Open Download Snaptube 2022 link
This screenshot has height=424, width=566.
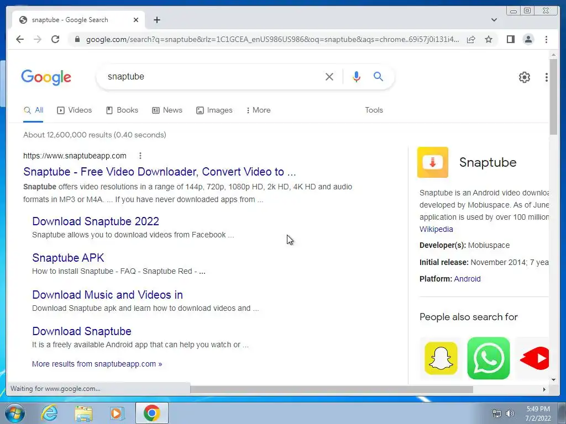point(96,221)
